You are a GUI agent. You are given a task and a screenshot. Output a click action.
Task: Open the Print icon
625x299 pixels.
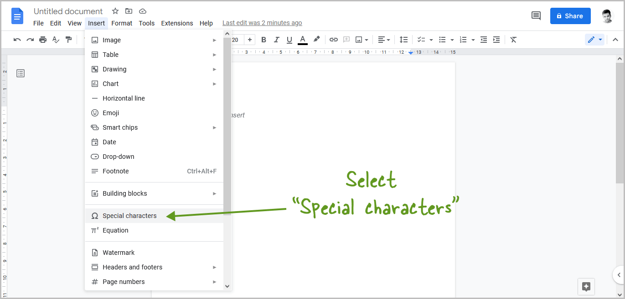[x=43, y=40]
